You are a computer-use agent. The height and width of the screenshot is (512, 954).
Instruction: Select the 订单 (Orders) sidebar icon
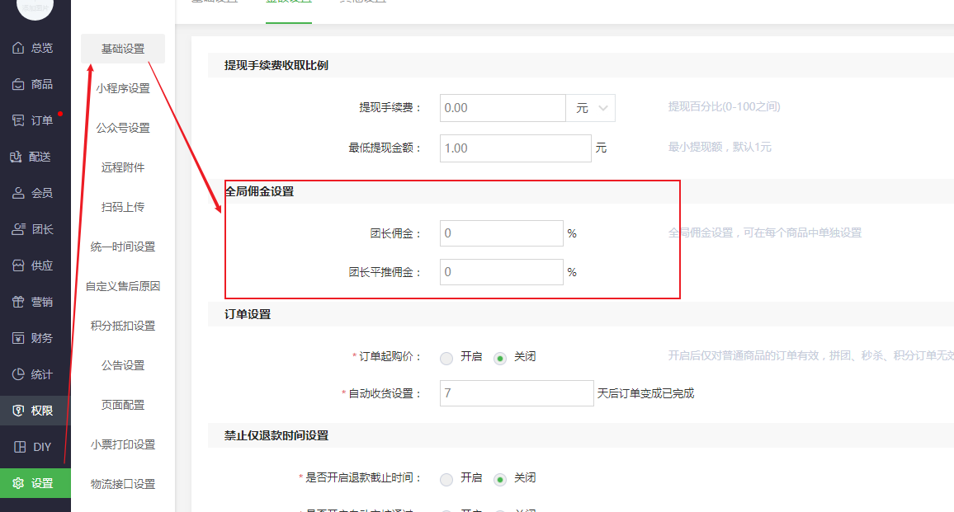point(34,120)
